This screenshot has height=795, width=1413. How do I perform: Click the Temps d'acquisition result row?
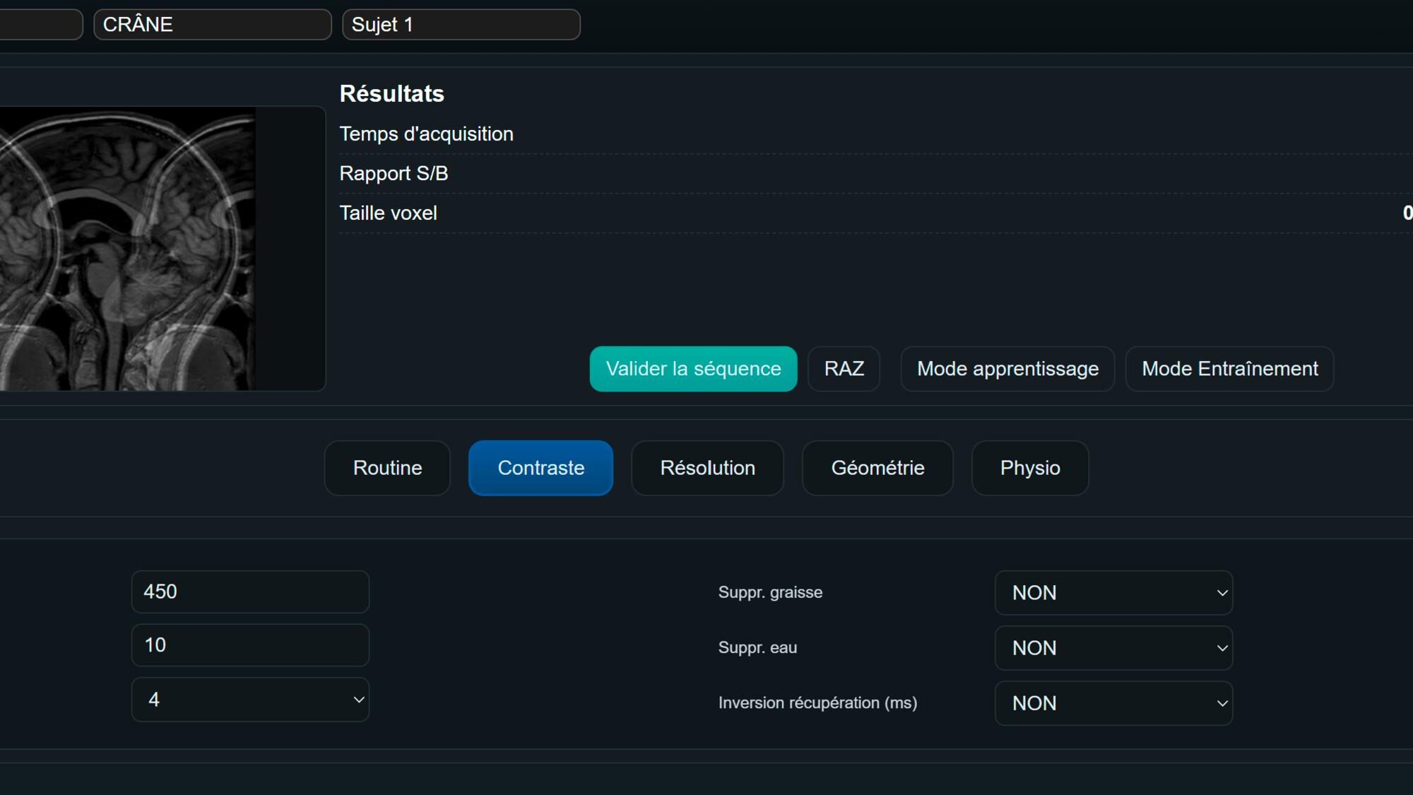pyautogui.click(x=426, y=134)
